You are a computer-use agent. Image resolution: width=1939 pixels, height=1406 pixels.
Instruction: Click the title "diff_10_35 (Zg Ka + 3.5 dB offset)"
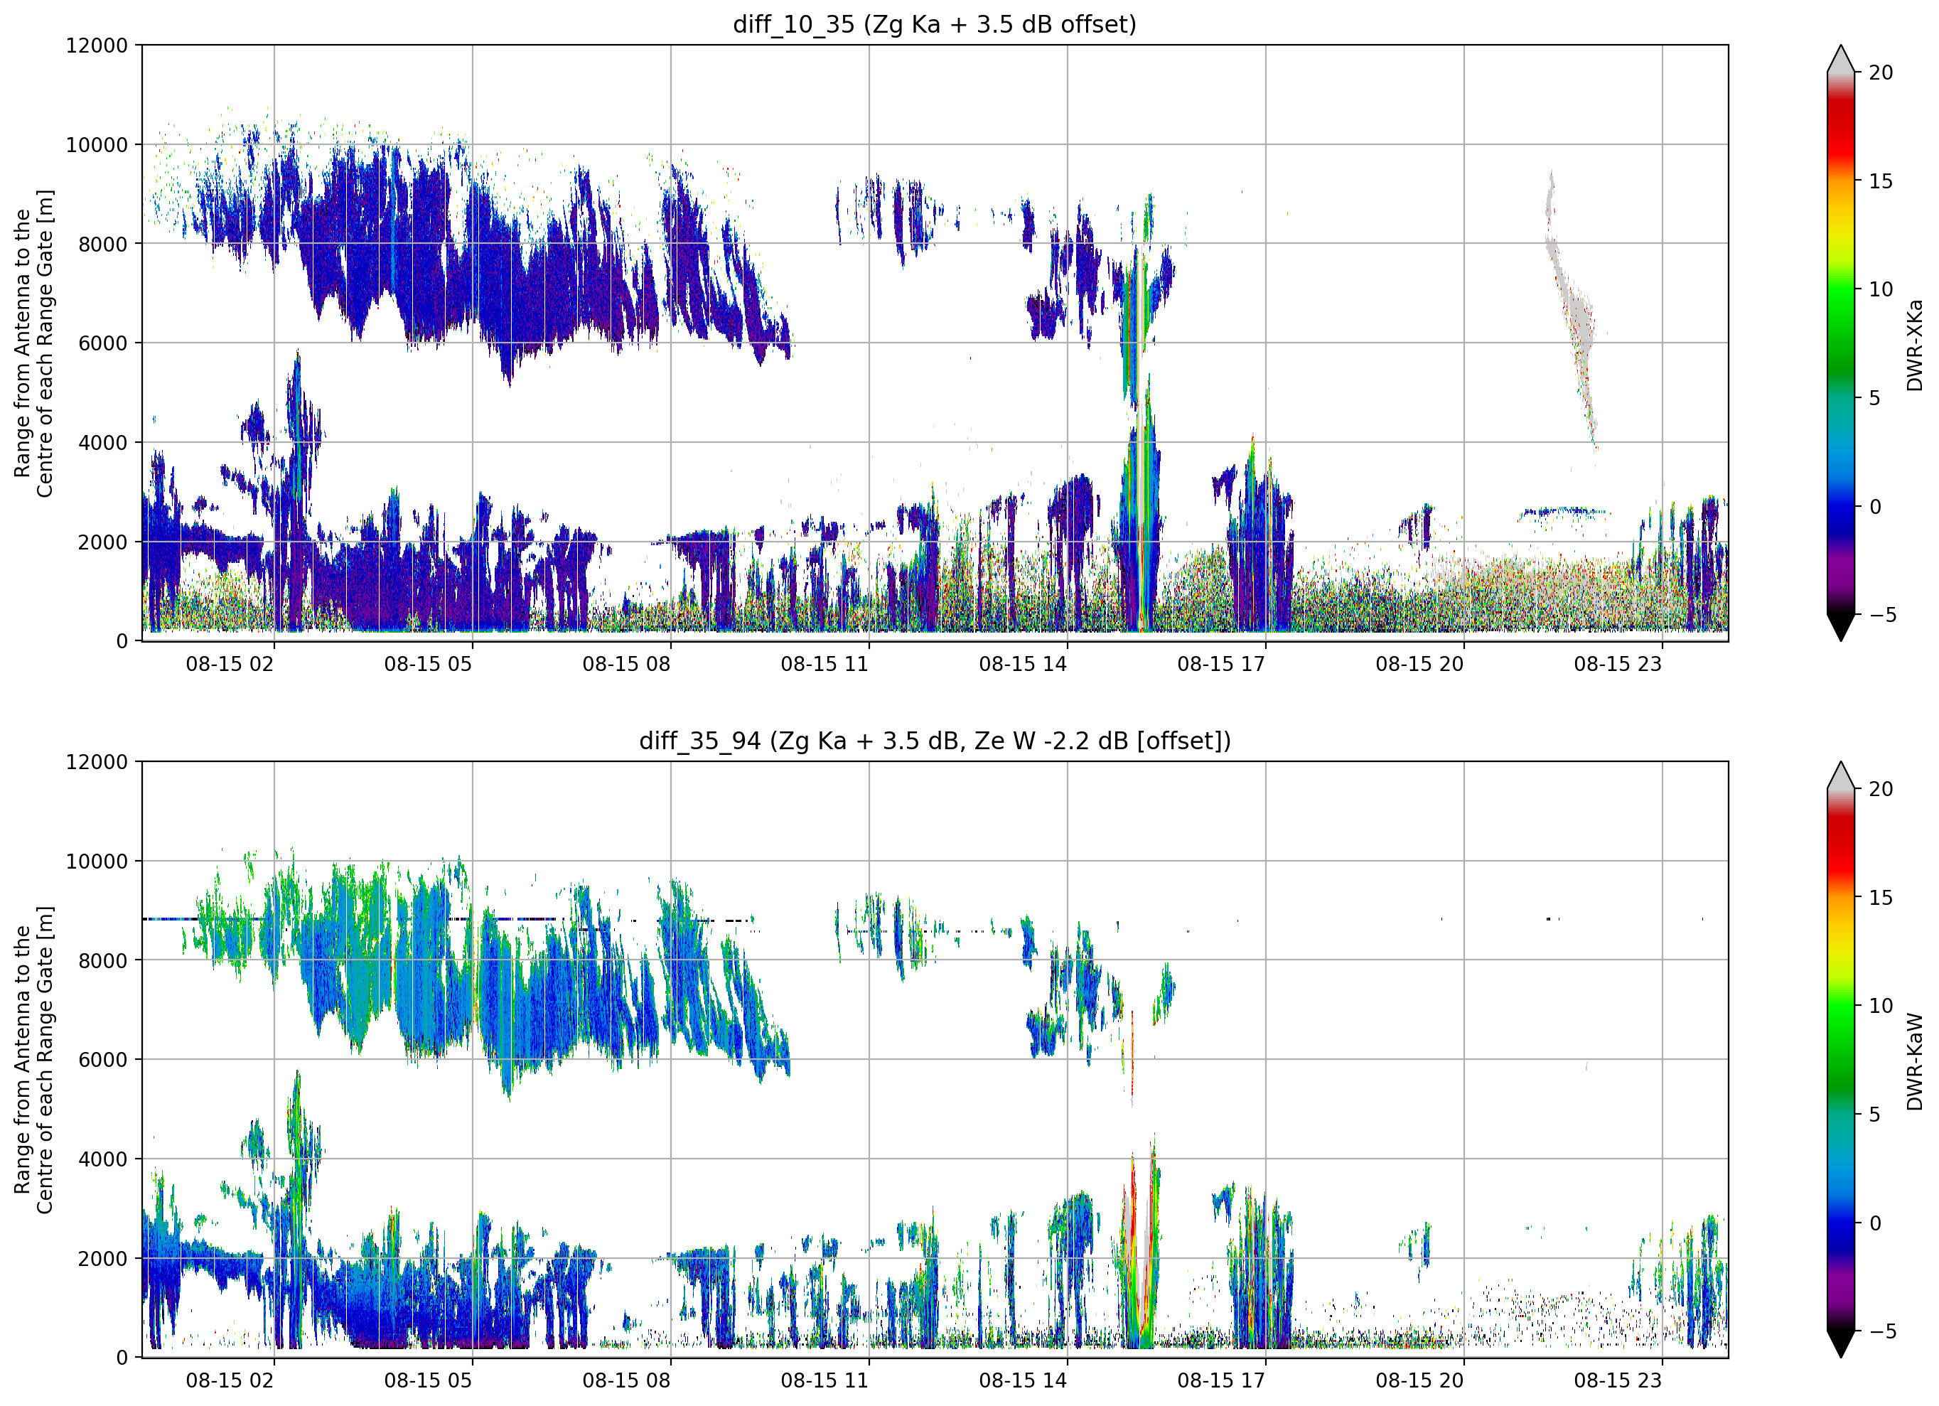click(935, 24)
